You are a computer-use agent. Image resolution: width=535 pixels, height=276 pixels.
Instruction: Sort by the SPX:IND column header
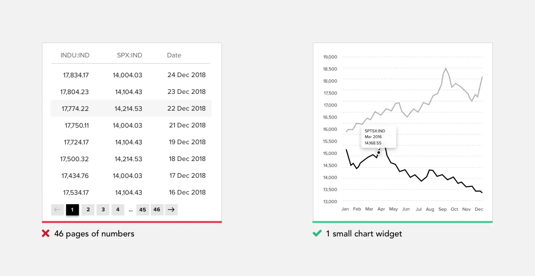130,55
